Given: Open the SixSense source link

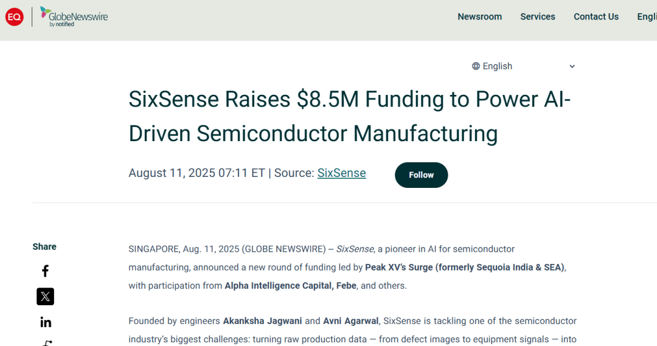Looking at the screenshot, I should click(341, 173).
